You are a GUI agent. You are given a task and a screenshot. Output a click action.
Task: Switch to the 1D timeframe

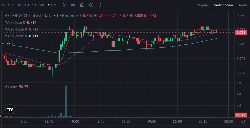[x=34, y=5]
